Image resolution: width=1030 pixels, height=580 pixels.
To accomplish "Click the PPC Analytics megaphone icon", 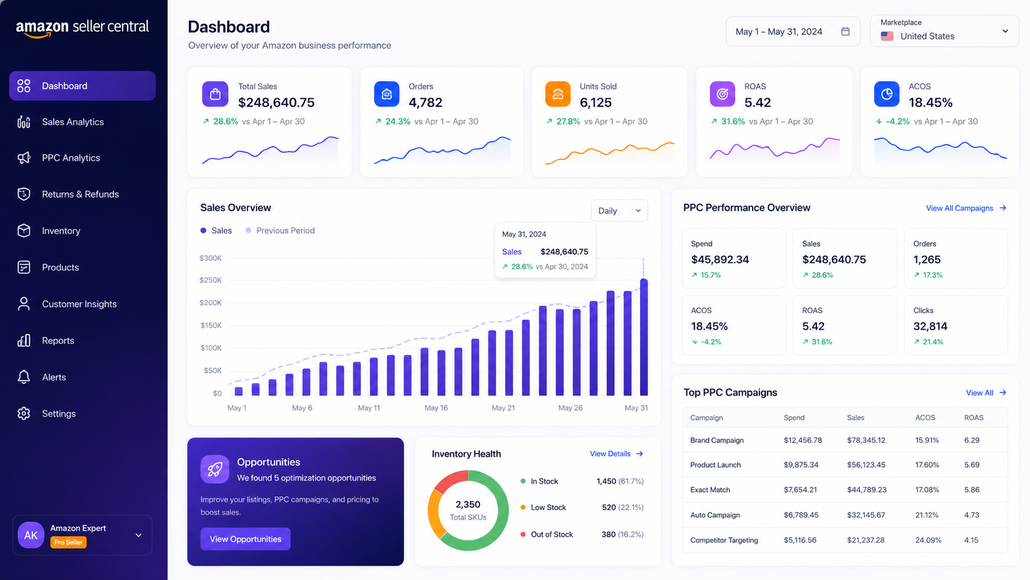I will coord(24,158).
